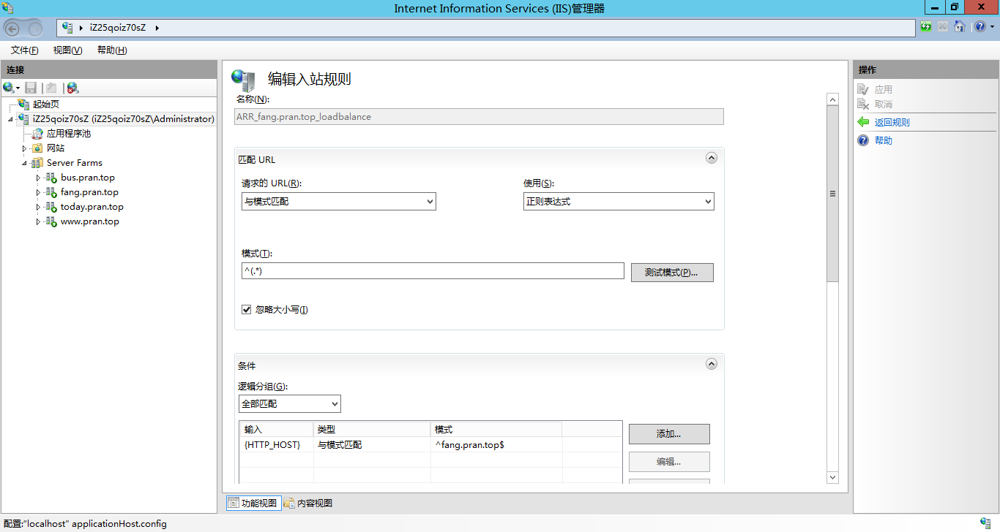Click the delete connection icon in 连接 toolbar

[x=72, y=88]
